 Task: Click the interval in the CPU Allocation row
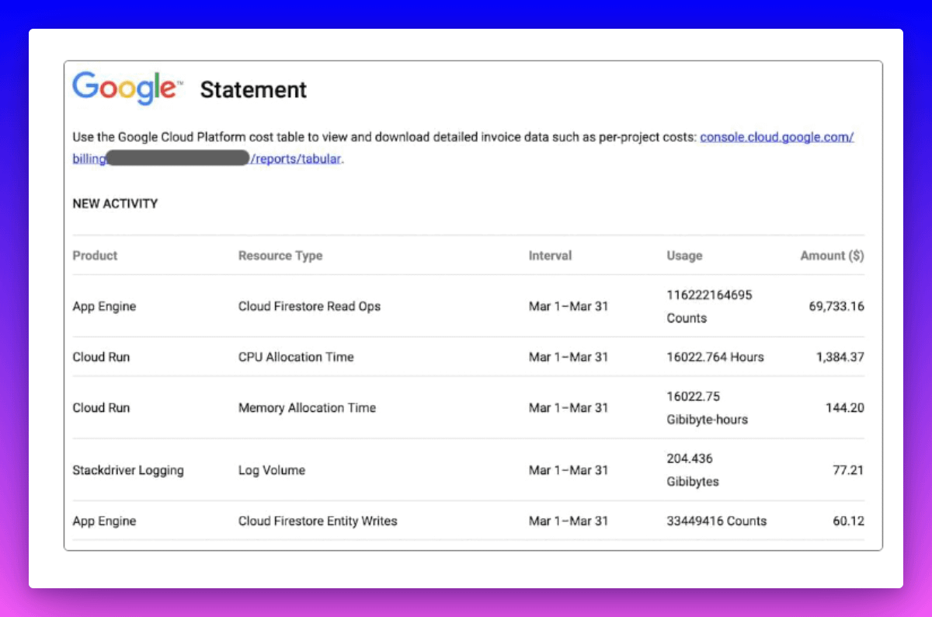pyautogui.click(x=569, y=357)
